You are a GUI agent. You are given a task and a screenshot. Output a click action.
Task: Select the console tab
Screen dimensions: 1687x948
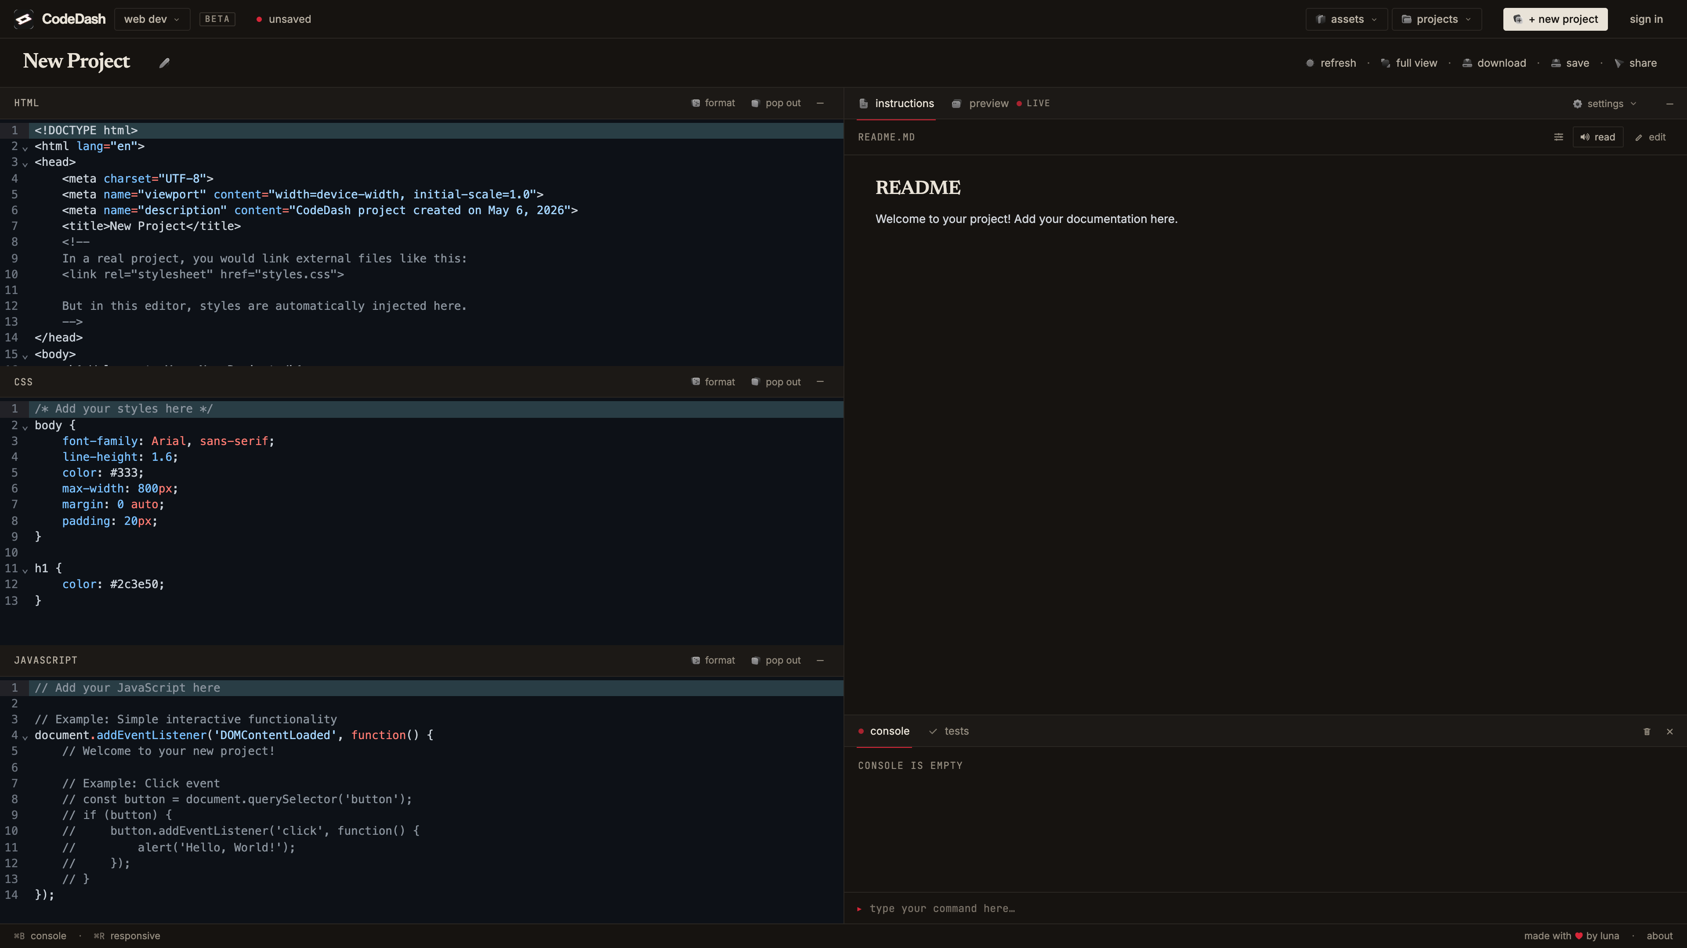point(883,731)
